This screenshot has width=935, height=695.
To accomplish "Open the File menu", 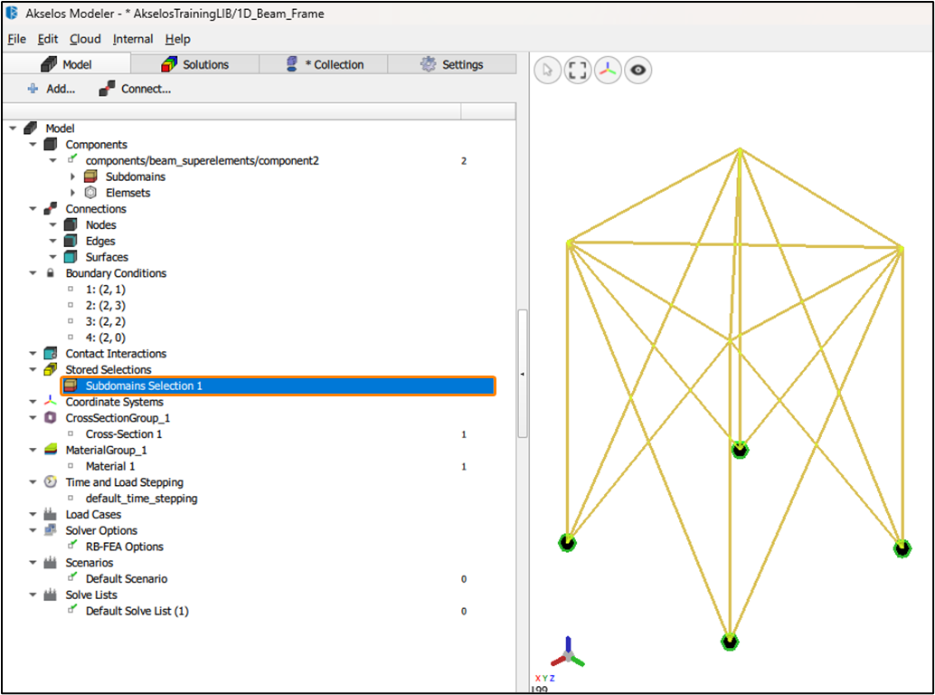I will coord(16,39).
